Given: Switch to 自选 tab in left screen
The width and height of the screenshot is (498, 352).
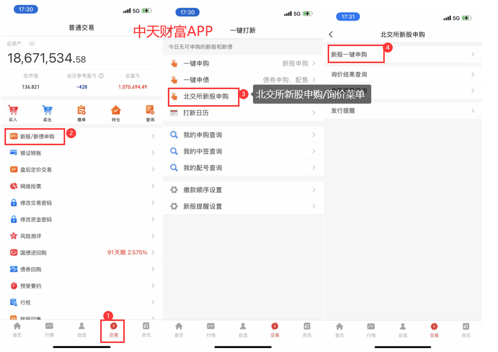Looking at the screenshot, I should [82, 330].
